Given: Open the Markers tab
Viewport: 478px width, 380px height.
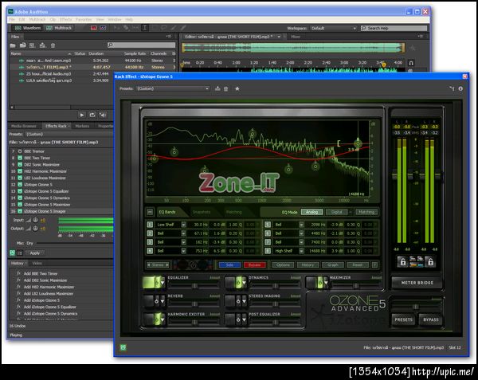Looking at the screenshot, I should (82, 126).
